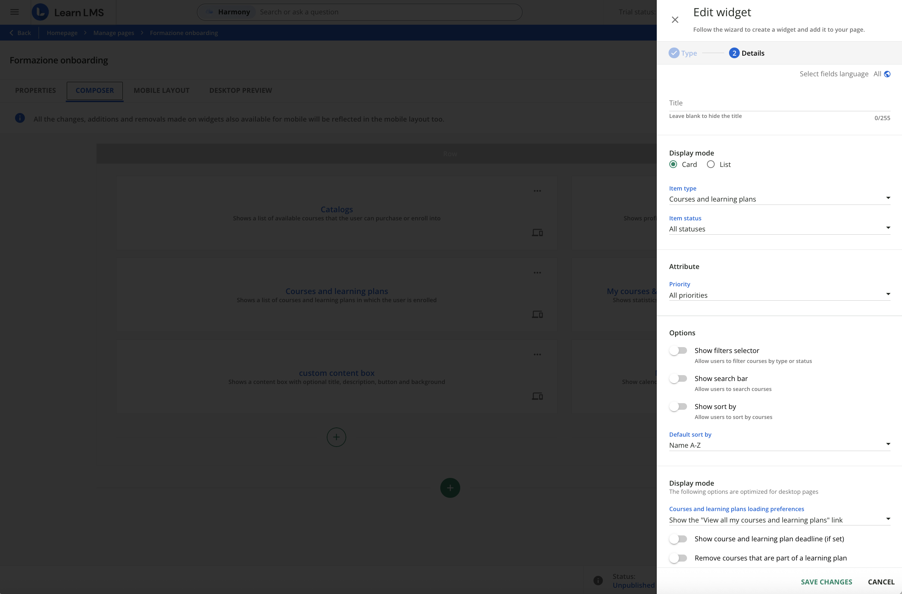Click the device availability icon on Catalogs widget
The height and width of the screenshot is (594, 902).
[537, 233]
